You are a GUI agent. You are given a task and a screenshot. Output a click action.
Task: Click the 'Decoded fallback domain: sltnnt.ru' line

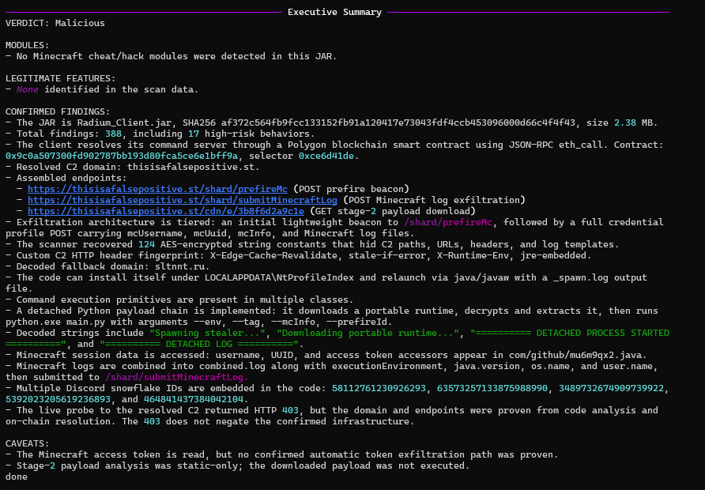coord(107,266)
